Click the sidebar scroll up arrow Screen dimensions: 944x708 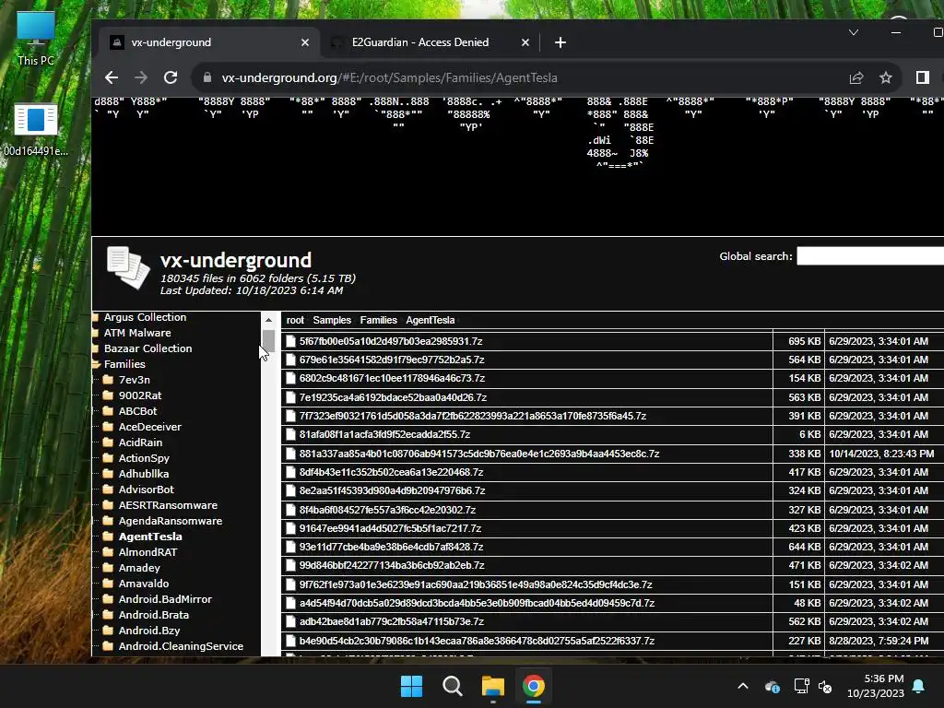pos(268,320)
